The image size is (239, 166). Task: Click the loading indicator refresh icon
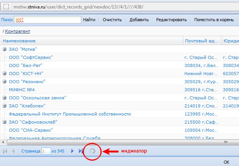point(92,151)
